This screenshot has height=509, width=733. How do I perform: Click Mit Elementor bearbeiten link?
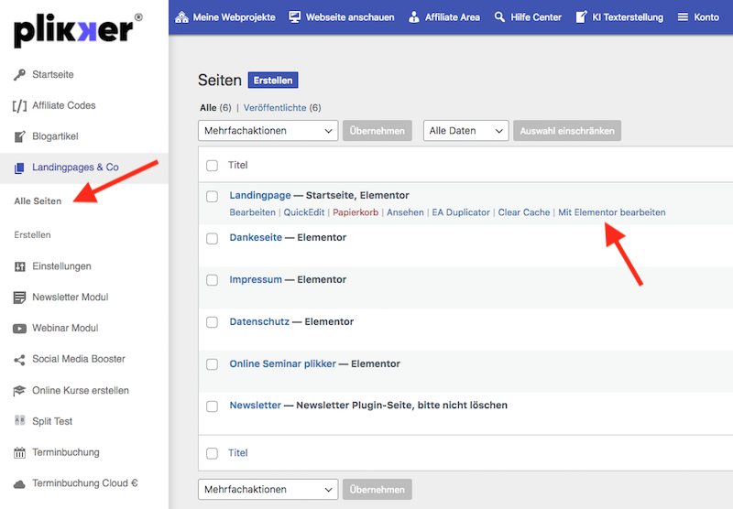pyautogui.click(x=612, y=212)
